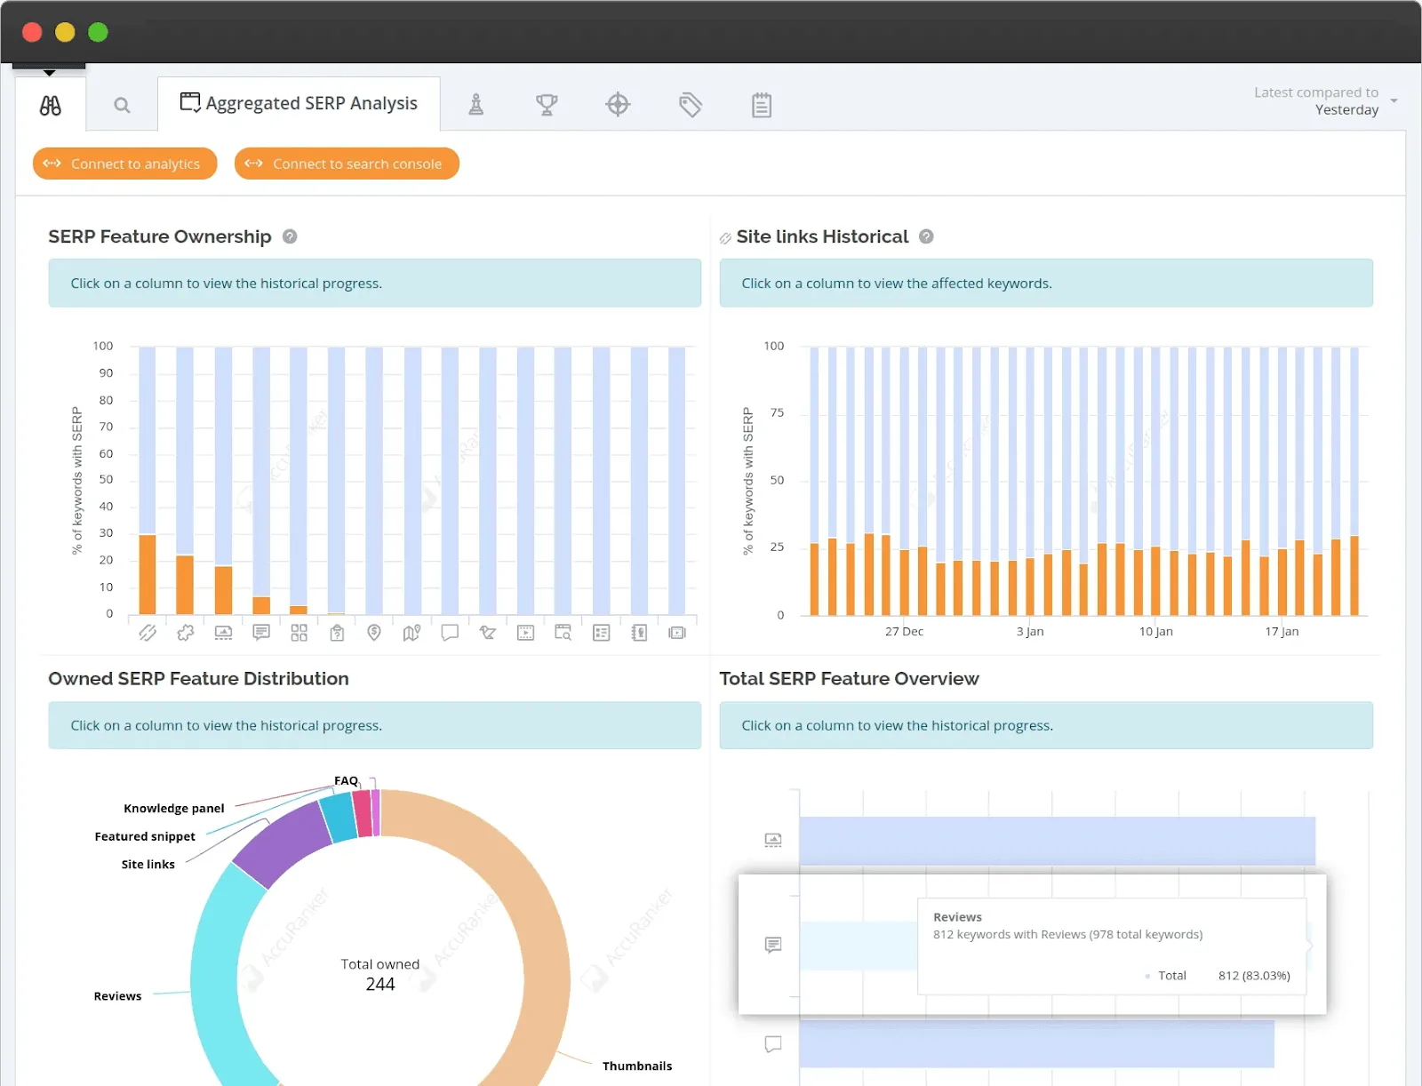Click the tag label icon
This screenshot has width=1422, height=1086.
[691, 104]
